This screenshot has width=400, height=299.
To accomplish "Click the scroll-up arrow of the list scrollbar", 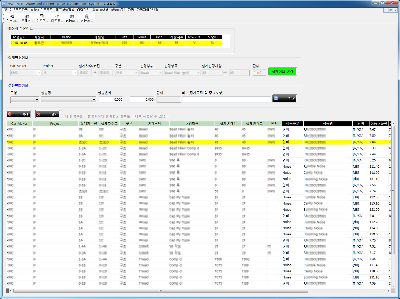I will (393, 123).
